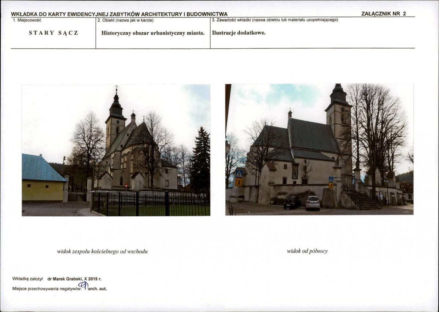The height and width of the screenshot is (312, 439).
Task: Click caption 'widok zespołu kościelnego od wschodu'
Action: click(103, 252)
